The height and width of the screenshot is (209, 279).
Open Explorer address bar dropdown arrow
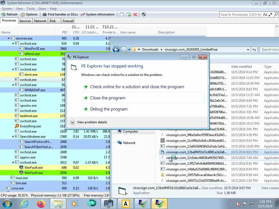[x=248, y=50]
